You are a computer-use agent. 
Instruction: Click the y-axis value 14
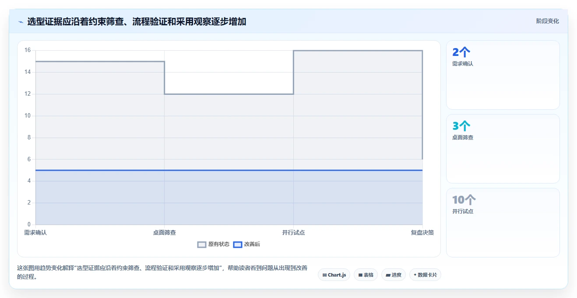(x=28, y=72)
